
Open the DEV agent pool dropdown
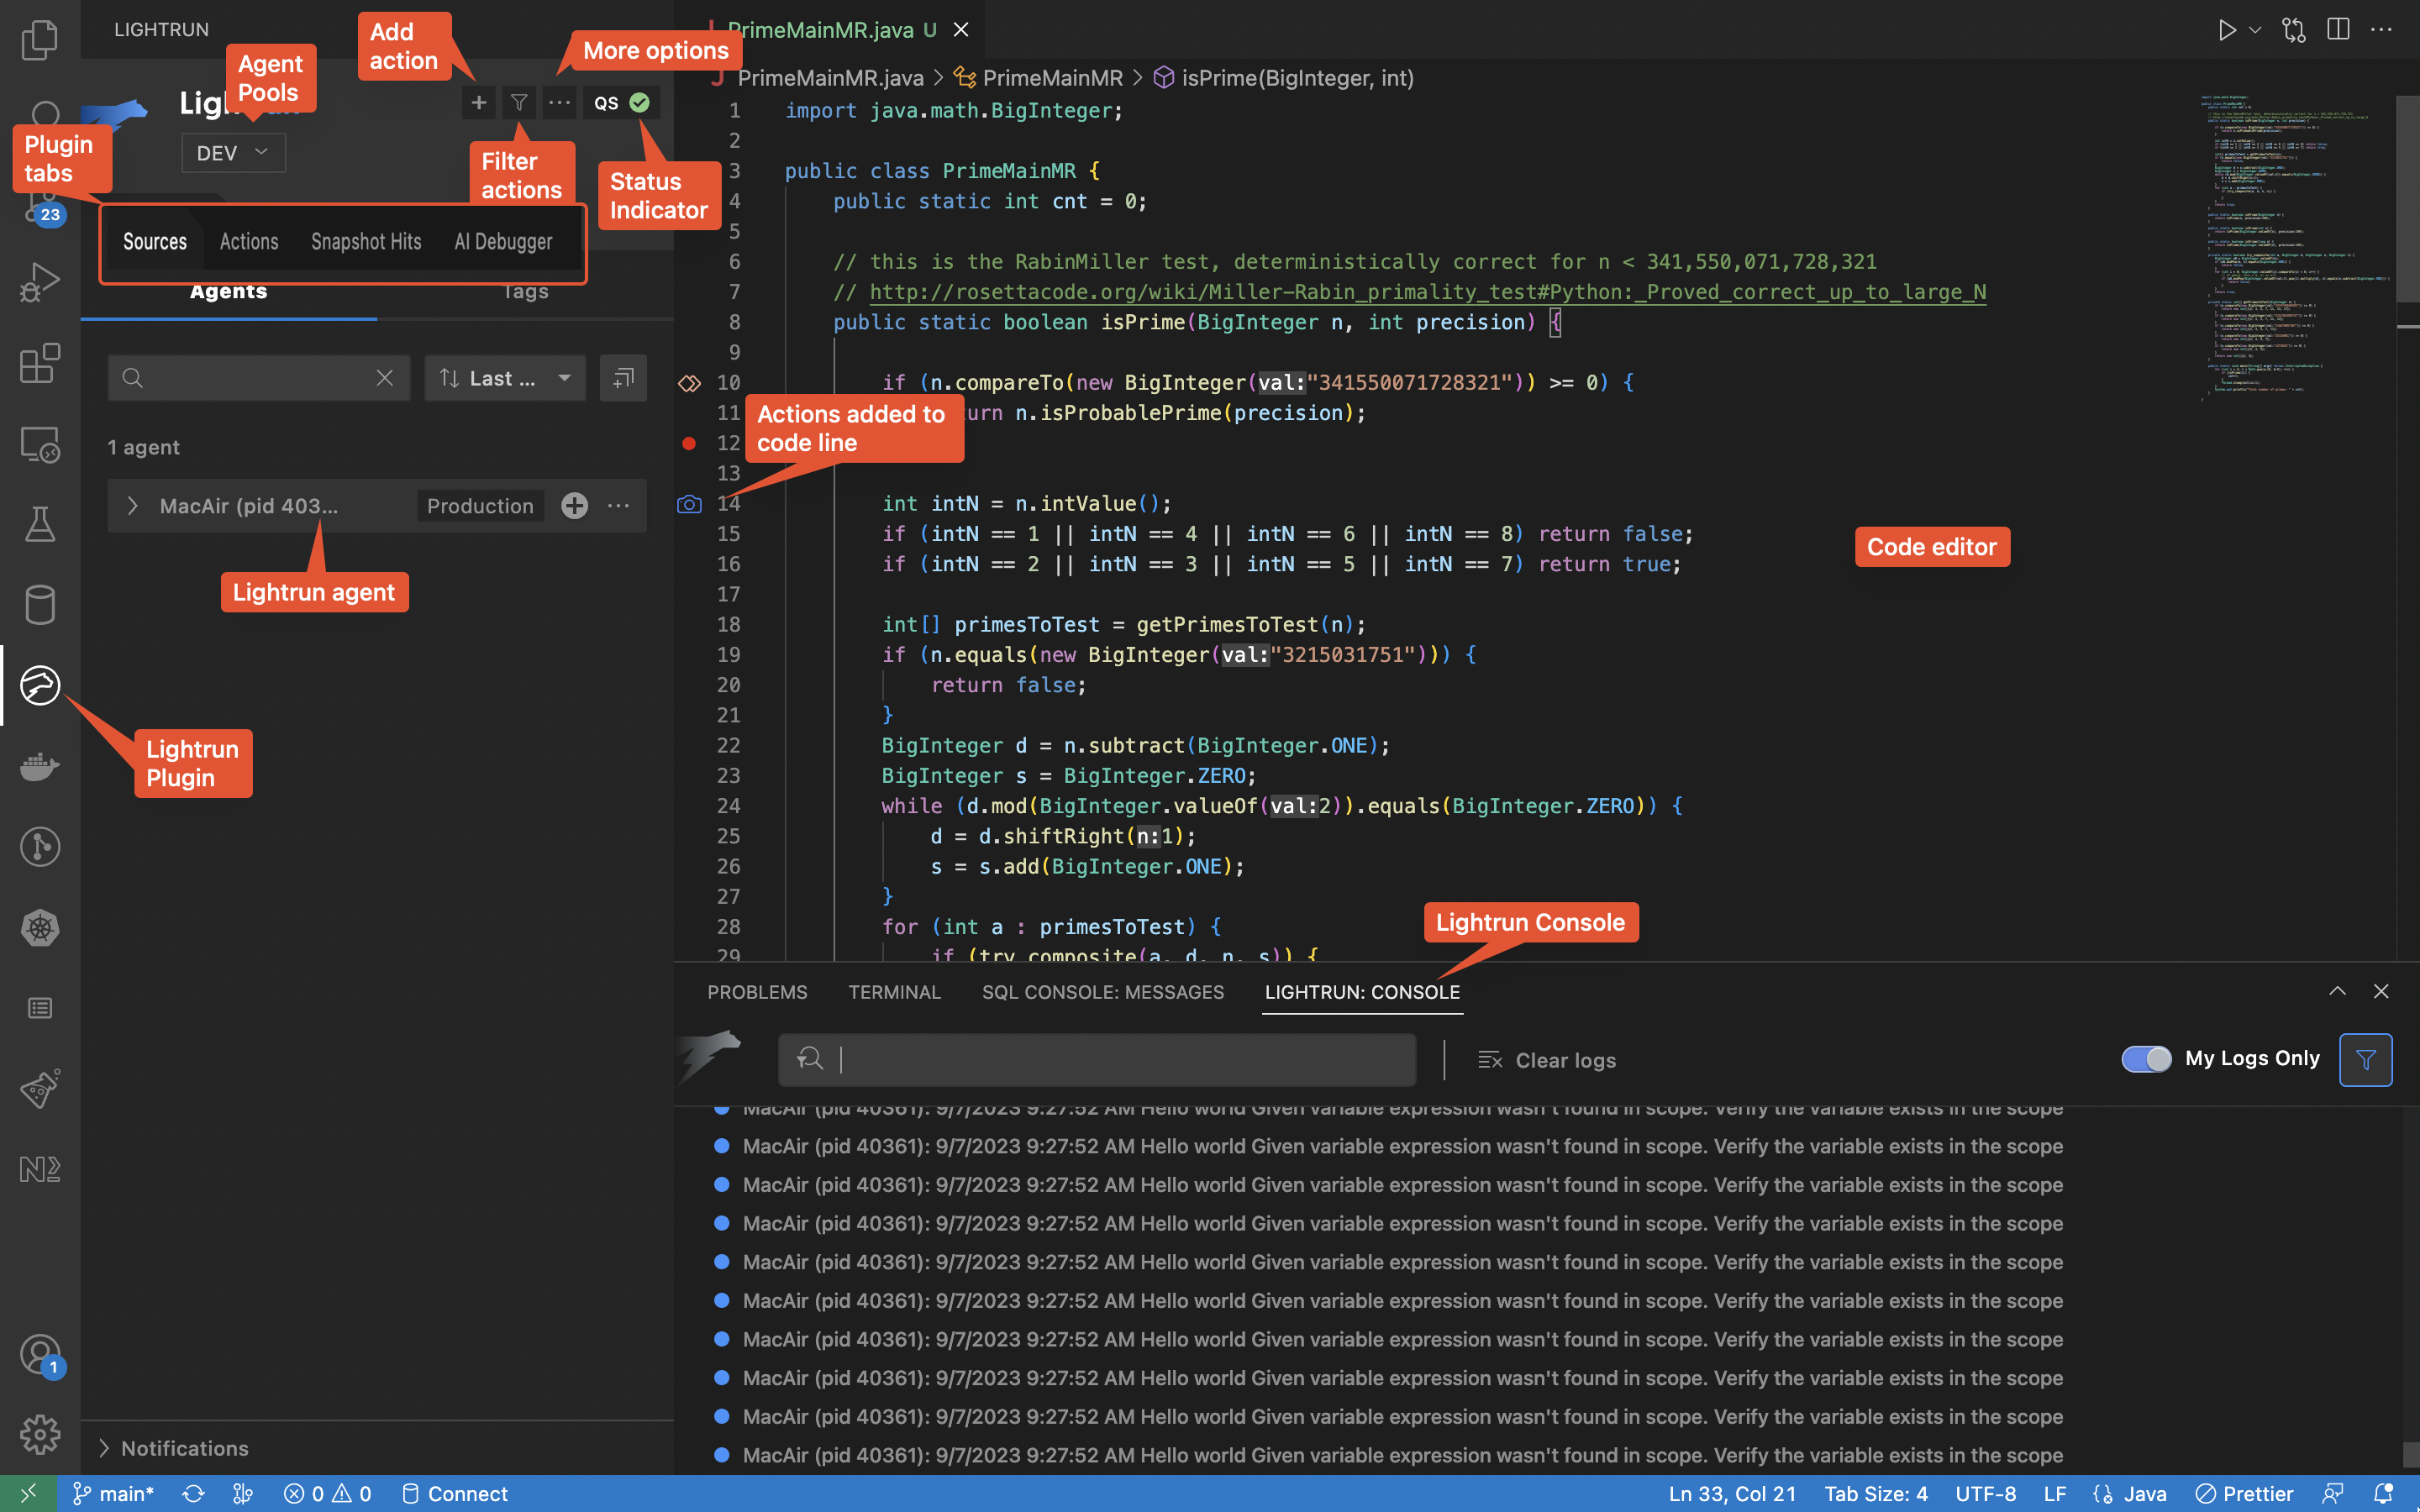[x=233, y=153]
